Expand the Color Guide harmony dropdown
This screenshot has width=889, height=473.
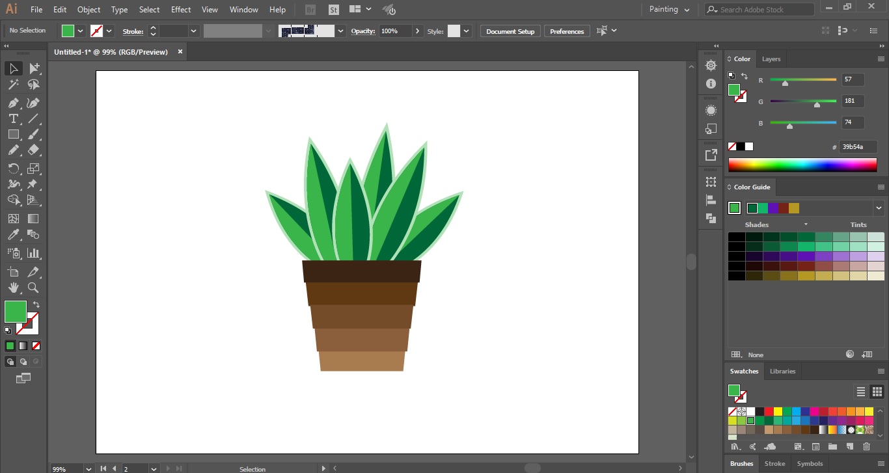tap(879, 208)
